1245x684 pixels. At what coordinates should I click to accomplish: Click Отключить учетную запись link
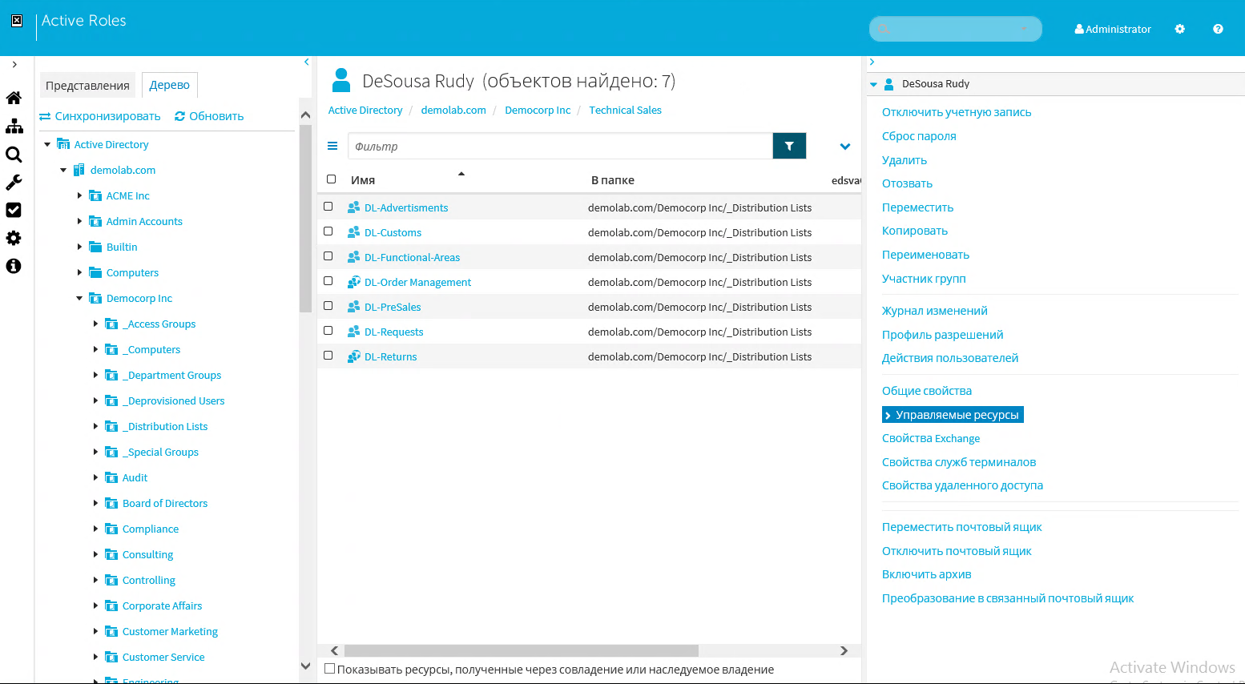(x=957, y=112)
